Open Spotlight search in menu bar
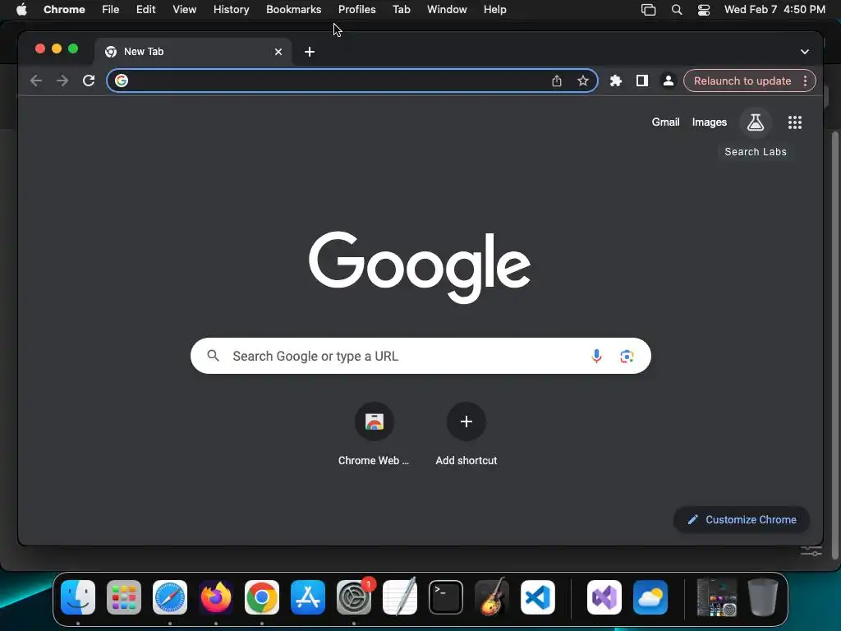 [677, 10]
